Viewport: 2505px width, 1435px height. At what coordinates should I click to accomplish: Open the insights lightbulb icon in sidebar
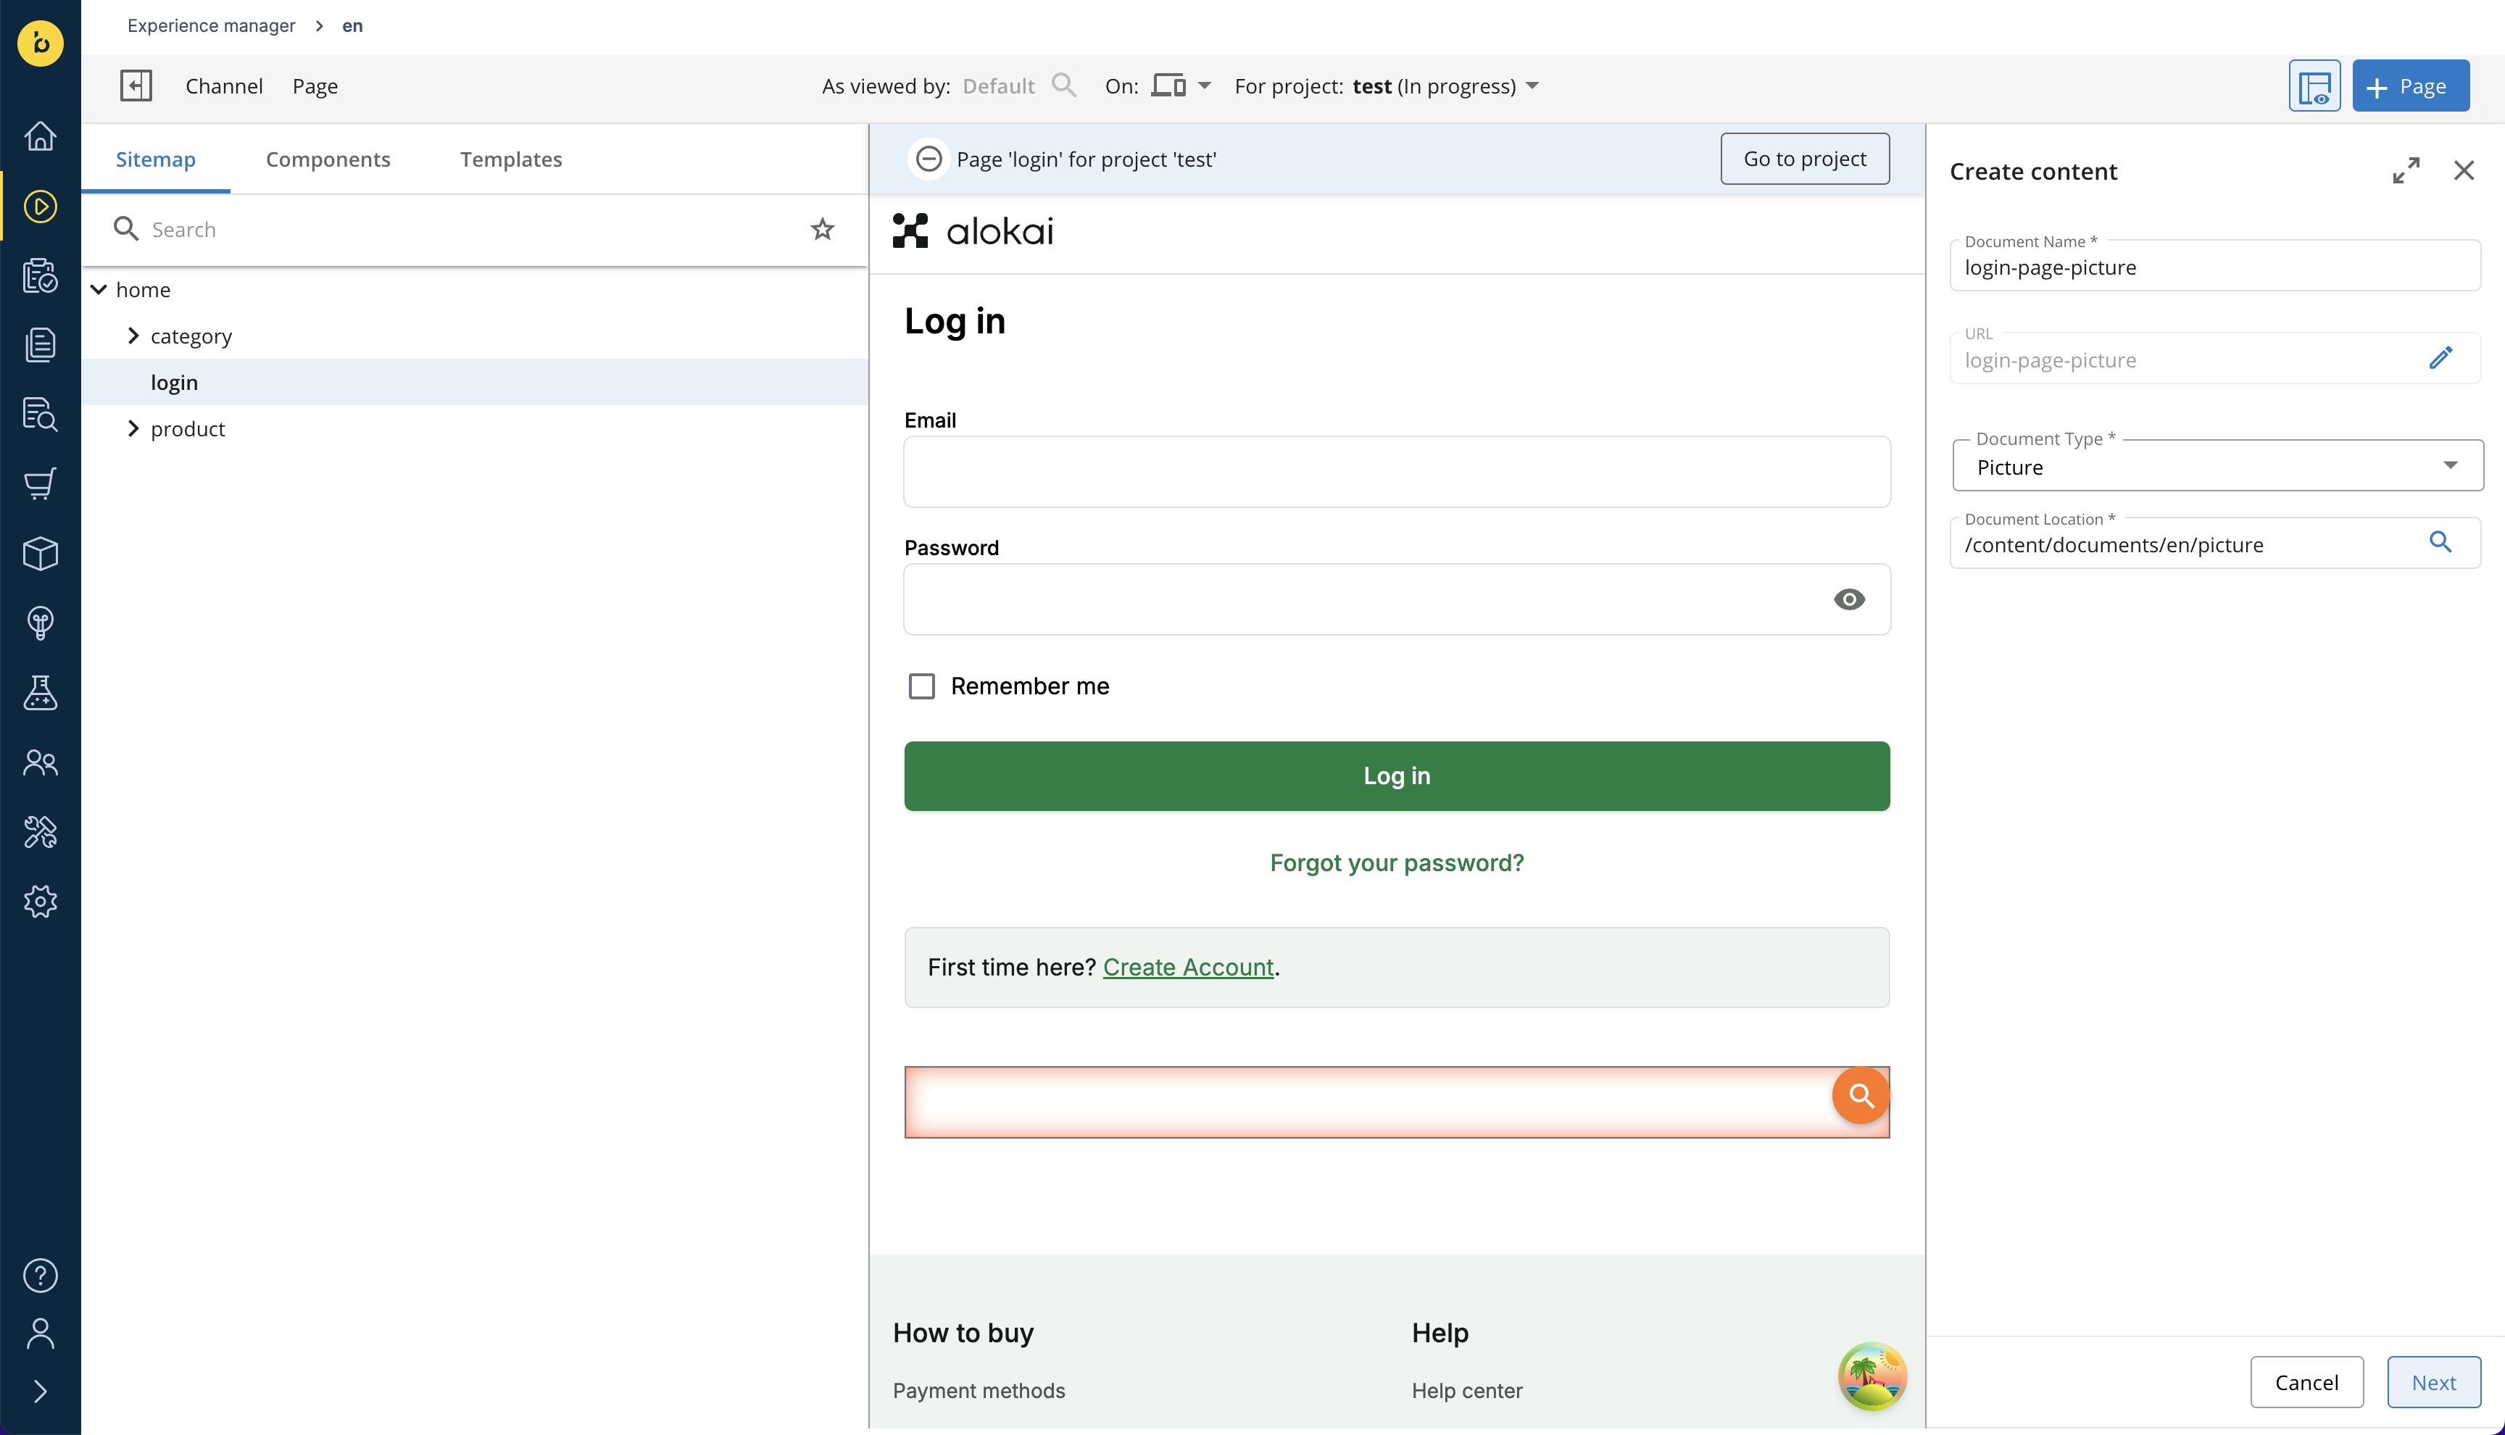41,623
